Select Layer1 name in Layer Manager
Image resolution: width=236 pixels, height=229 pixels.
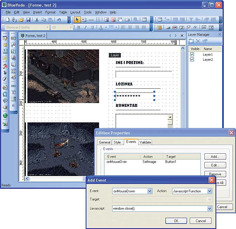pyautogui.click(x=208, y=54)
